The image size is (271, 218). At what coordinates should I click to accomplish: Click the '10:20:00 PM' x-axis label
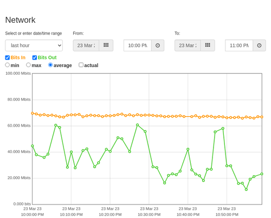pyautogui.click(x=110, y=215)
